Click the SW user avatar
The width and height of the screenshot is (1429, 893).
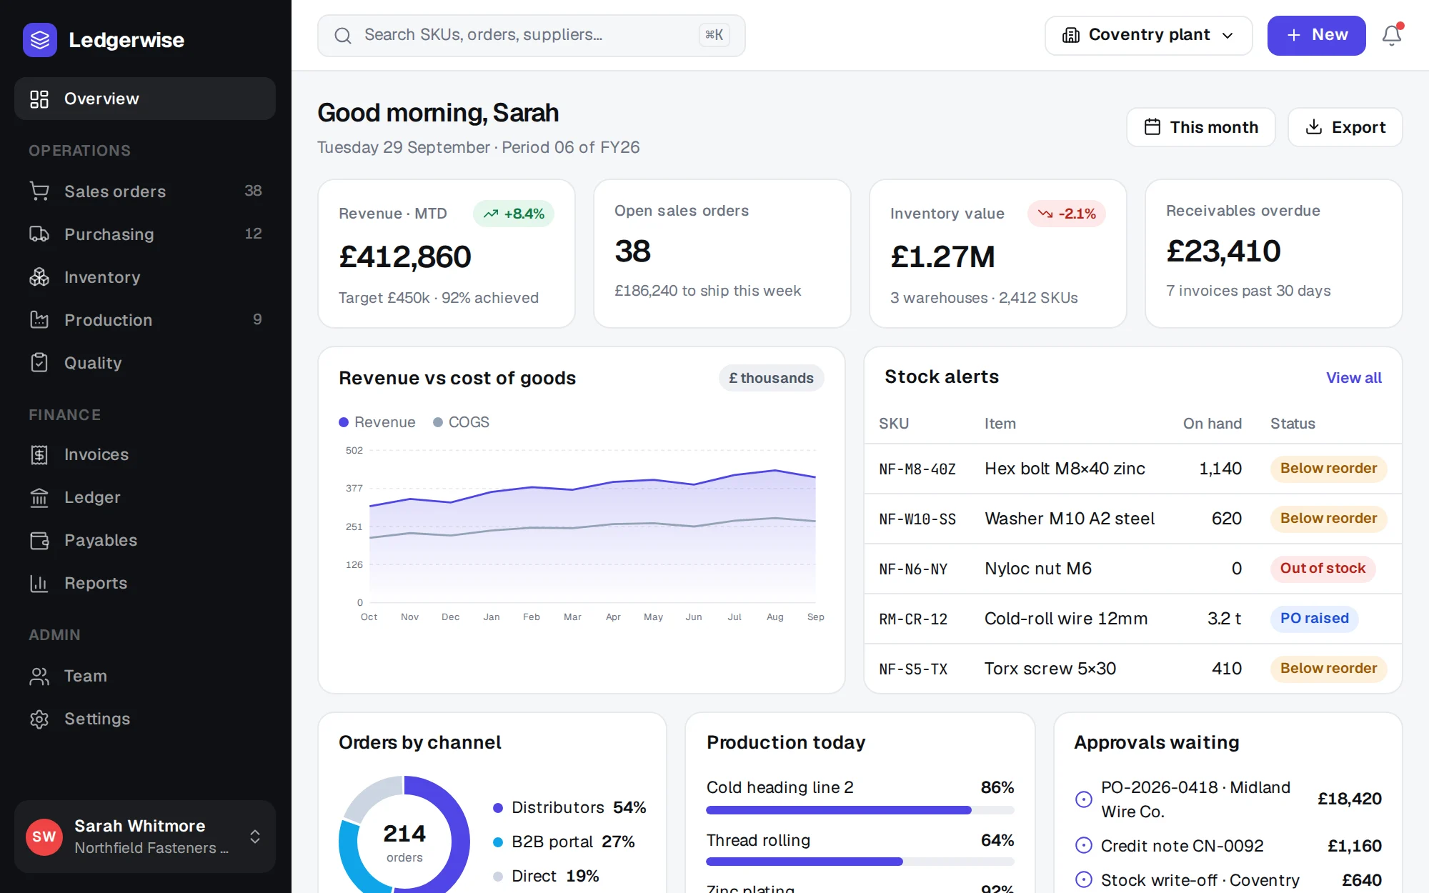pyautogui.click(x=44, y=837)
